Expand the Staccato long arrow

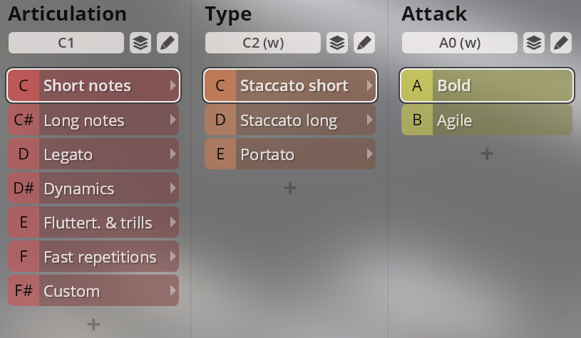coord(369,120)
